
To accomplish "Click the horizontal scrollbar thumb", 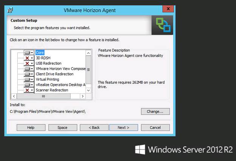I will [43, 96].
